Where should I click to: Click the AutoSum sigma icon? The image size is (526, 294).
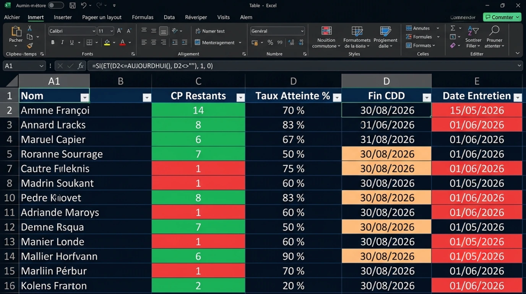[453, 28]
